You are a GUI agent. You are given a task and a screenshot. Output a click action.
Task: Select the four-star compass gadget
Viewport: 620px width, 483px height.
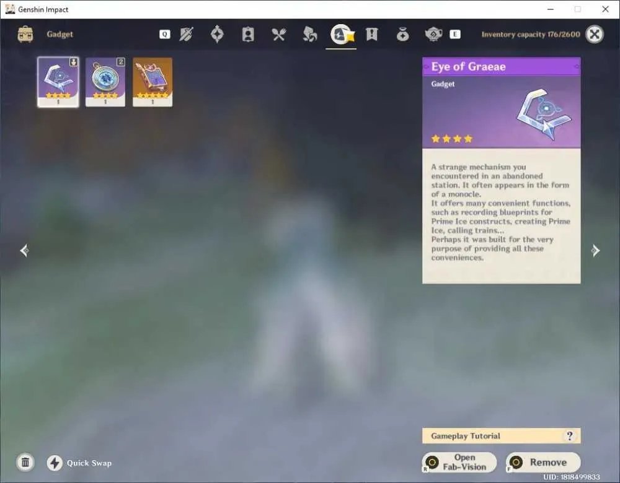tap(105, 82)
